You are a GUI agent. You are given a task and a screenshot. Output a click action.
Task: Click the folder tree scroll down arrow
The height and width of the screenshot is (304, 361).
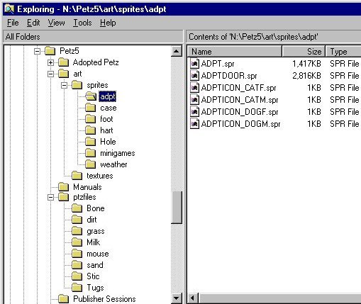coord(177,298)
